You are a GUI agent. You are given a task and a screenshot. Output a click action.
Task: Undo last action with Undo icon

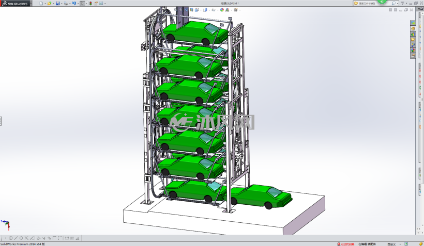click(74, 4)
